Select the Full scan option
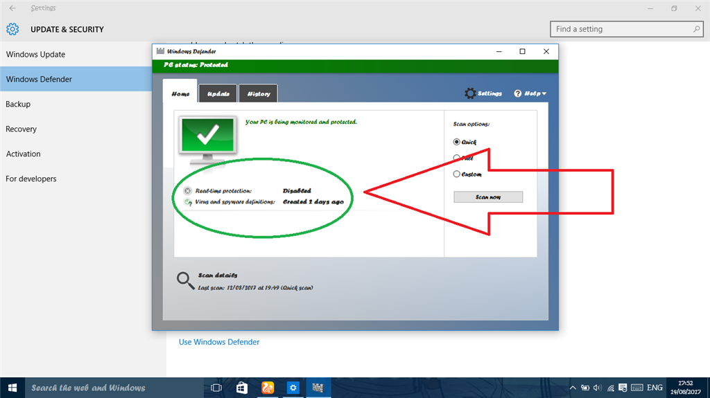Image resolution: width=710 pixels, height=398 pixels. coord(463,158)
